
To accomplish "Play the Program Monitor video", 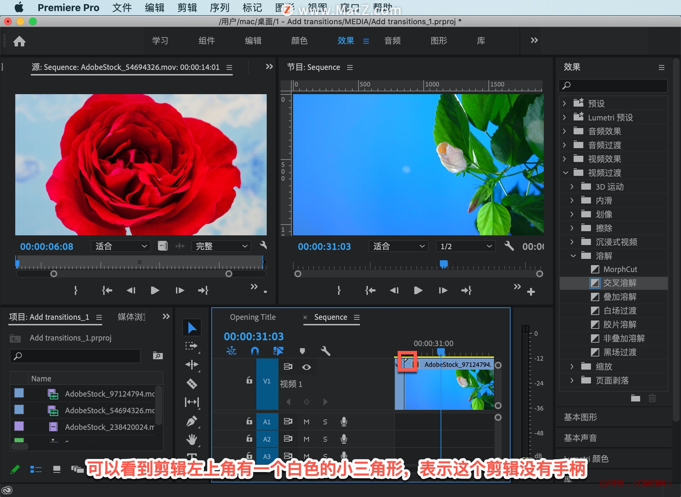I will tap(418, 290).
